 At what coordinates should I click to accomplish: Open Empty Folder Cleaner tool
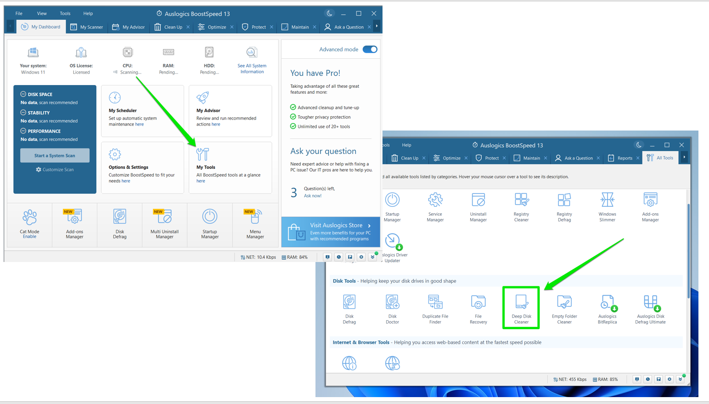[564, 309]
